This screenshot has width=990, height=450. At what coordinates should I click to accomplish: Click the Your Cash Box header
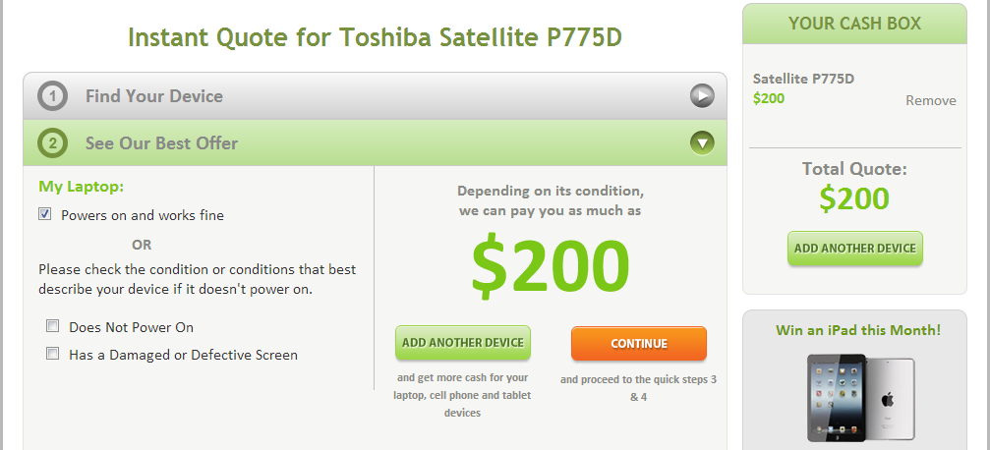point(854,24)
